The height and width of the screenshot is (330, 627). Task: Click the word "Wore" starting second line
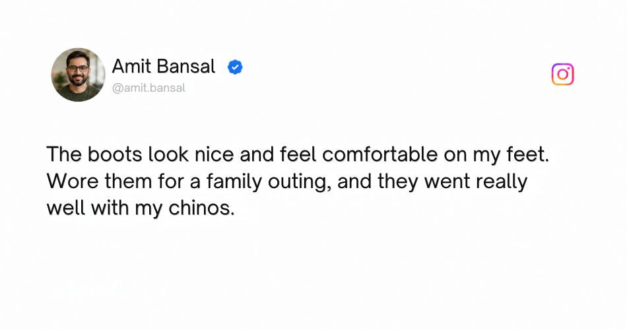pos(73,181)
